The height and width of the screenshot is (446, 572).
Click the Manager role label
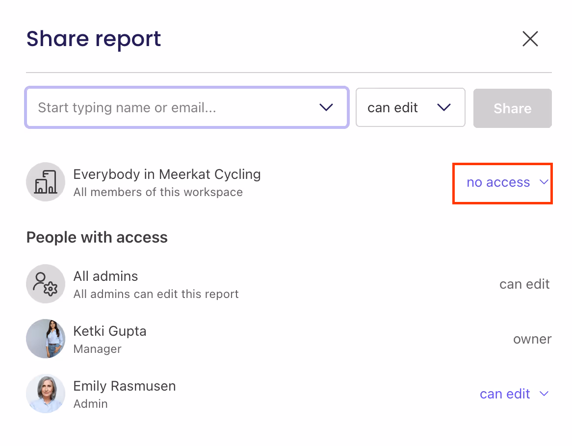(98, 349)
